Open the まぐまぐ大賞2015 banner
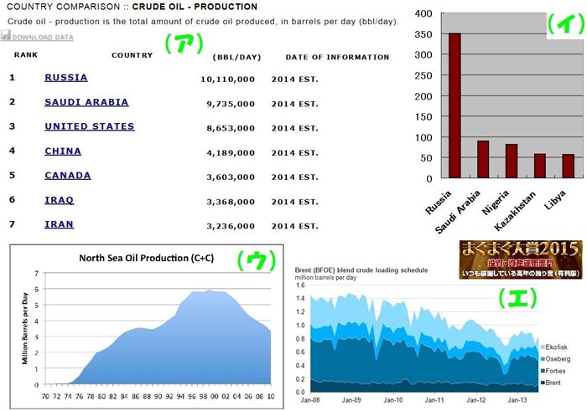 (519, 260)
